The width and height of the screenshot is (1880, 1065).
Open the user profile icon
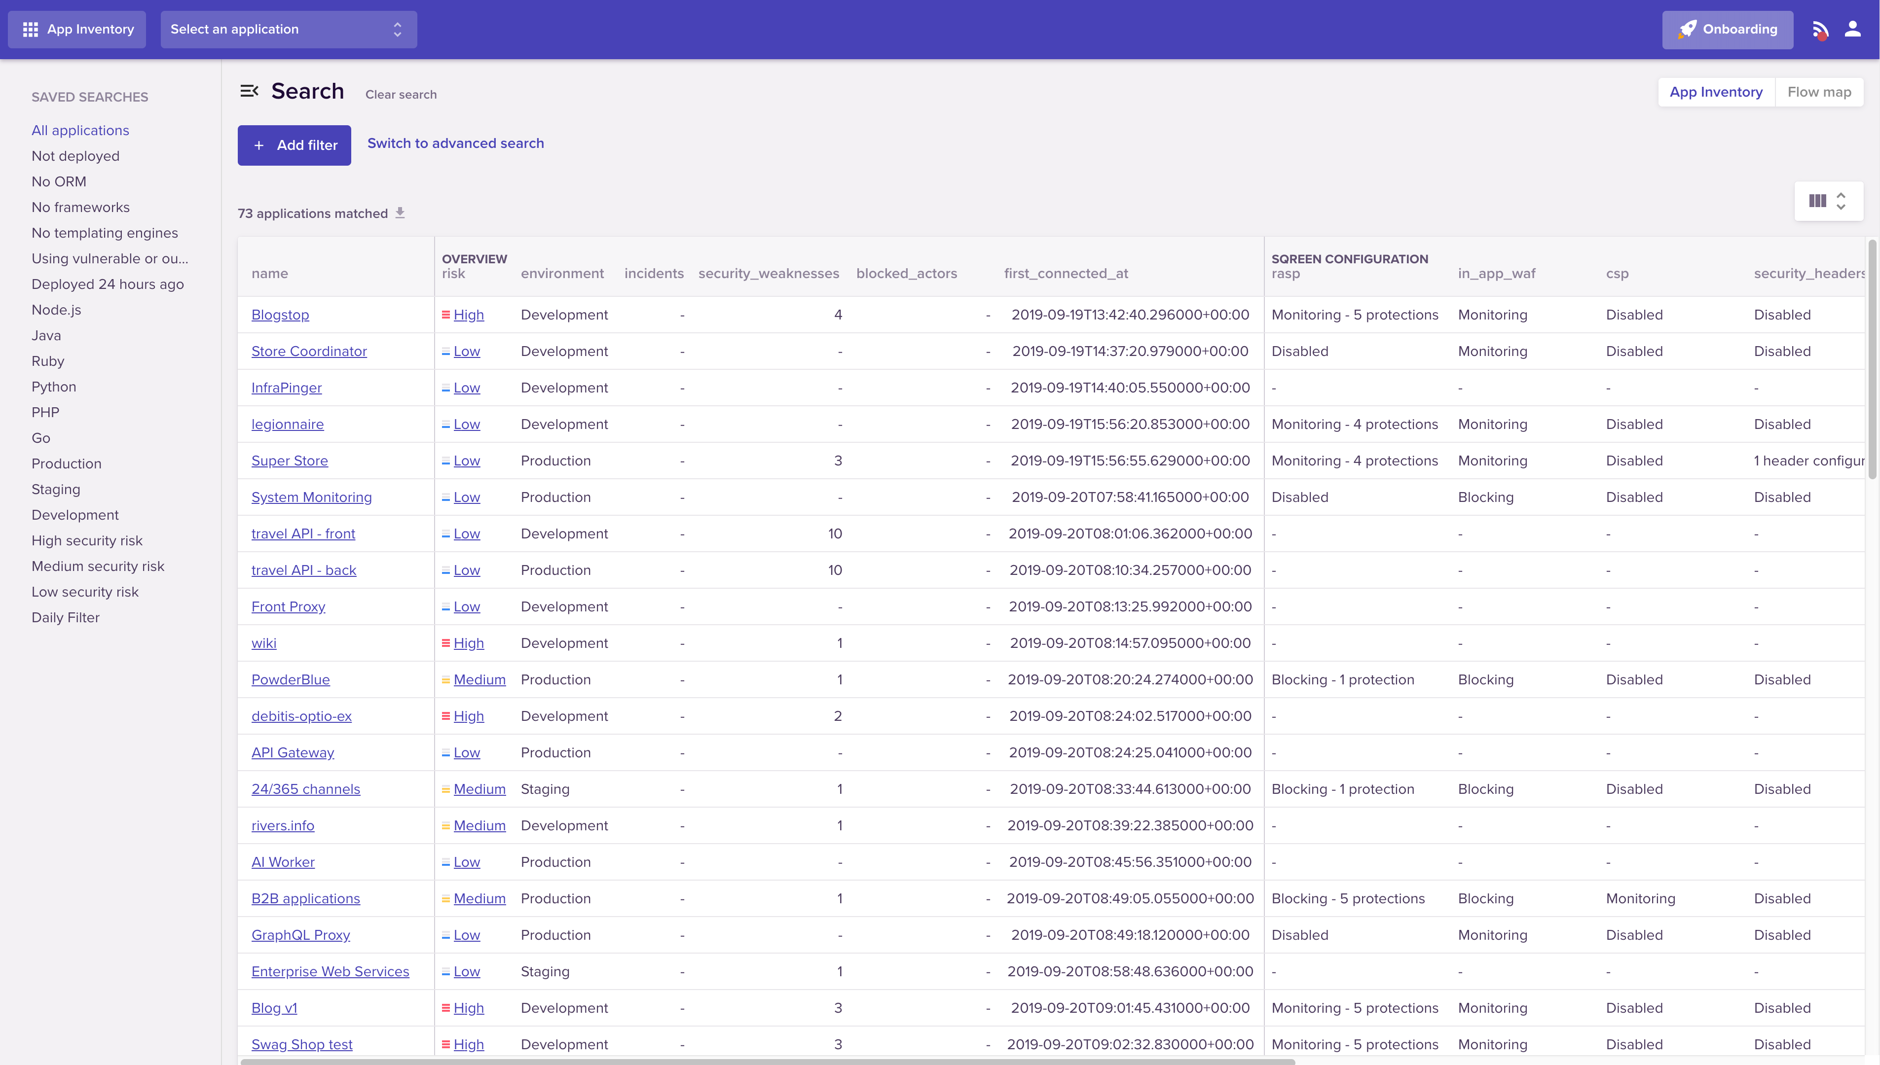coord(1853,29)
